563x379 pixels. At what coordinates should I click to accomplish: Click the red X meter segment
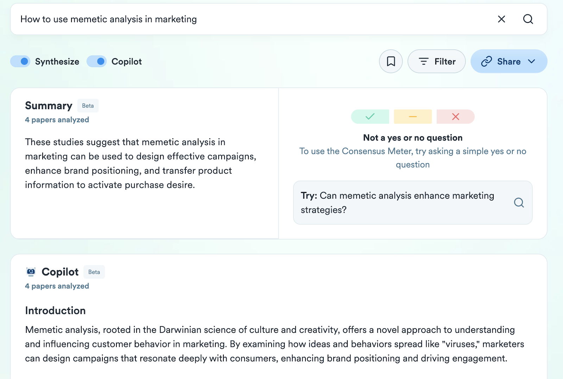point(455,117)
